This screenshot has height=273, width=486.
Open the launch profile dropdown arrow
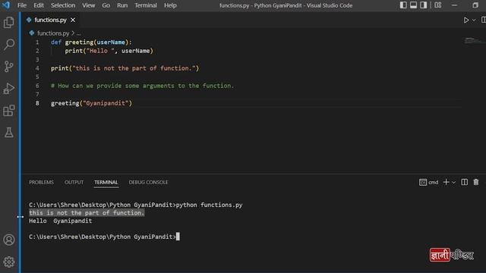pyautogui.click(x=453, y=183)
